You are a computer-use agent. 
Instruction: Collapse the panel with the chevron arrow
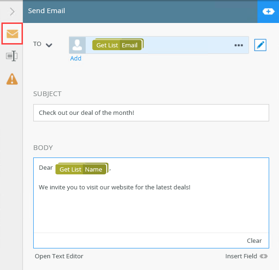(12, 12)
